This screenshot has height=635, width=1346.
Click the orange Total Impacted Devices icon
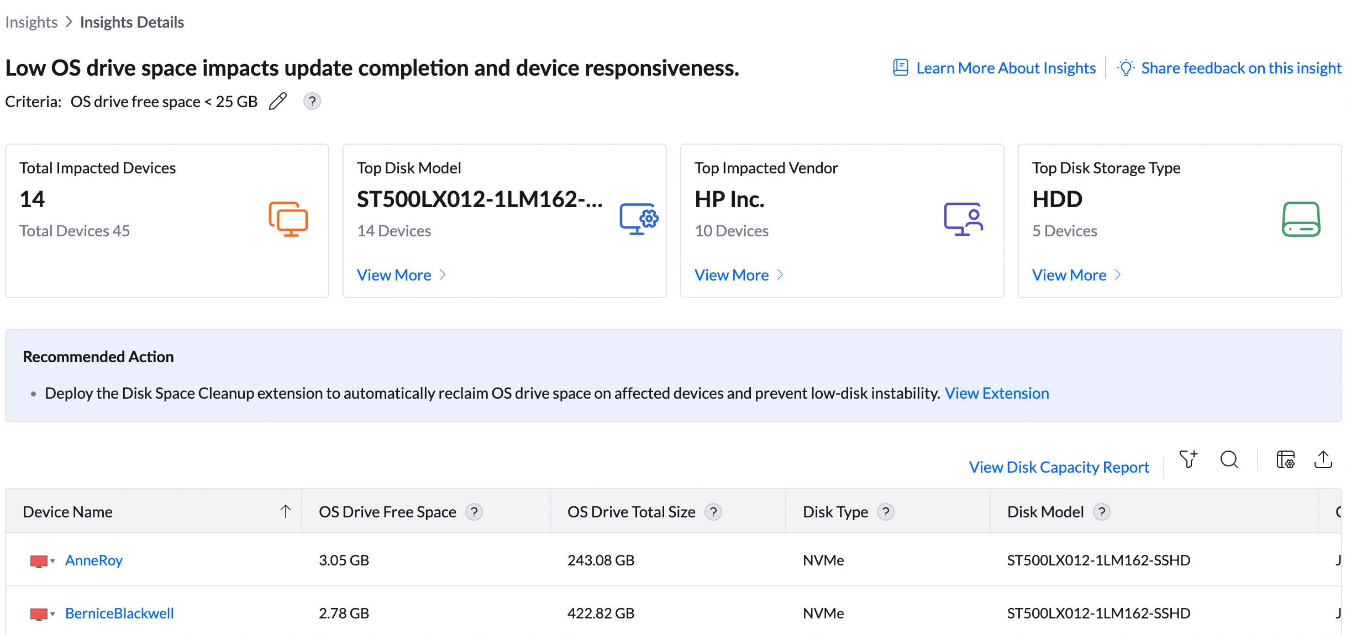click(x=288, y=219)
